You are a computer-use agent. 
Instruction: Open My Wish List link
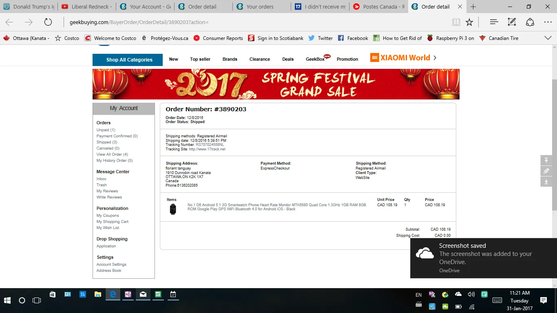108,228
